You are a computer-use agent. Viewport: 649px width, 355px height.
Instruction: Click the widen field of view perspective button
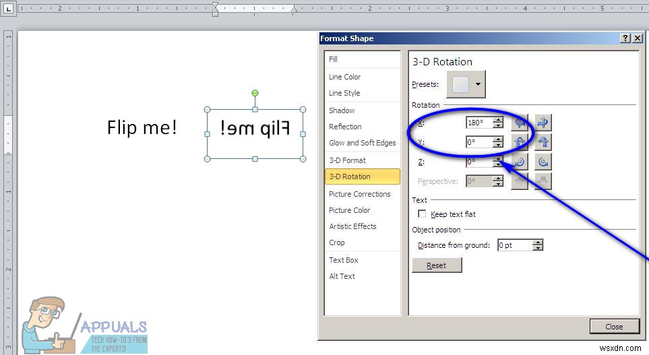543,181
